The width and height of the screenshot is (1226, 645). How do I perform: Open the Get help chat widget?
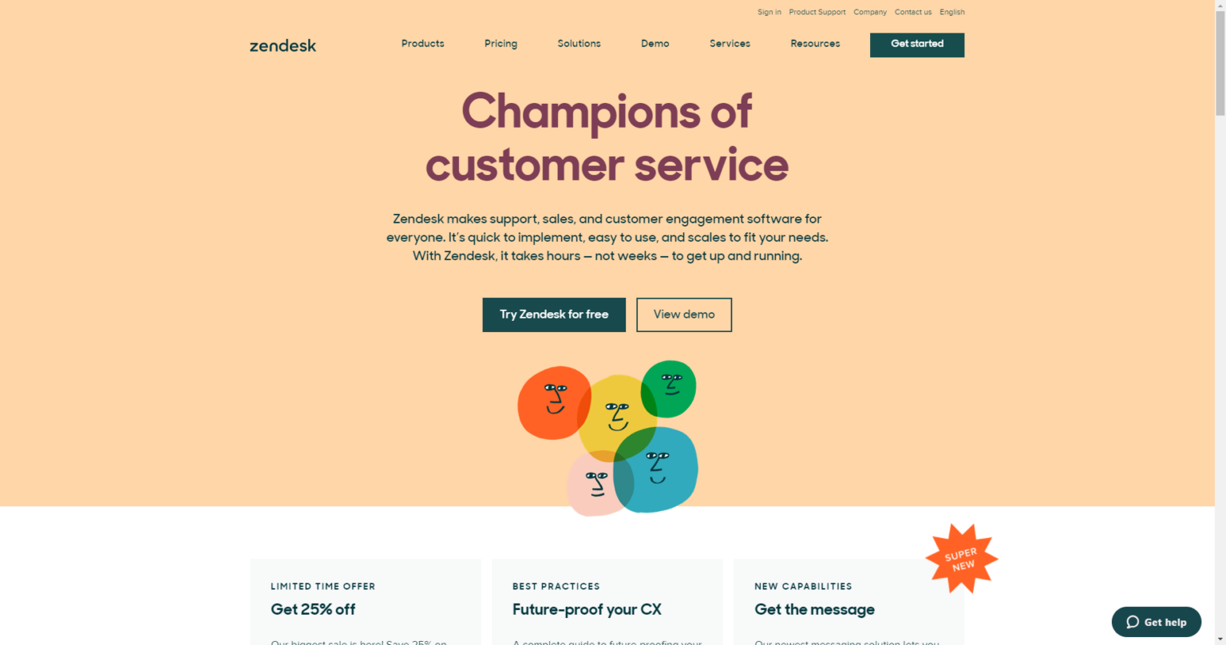1156,622
